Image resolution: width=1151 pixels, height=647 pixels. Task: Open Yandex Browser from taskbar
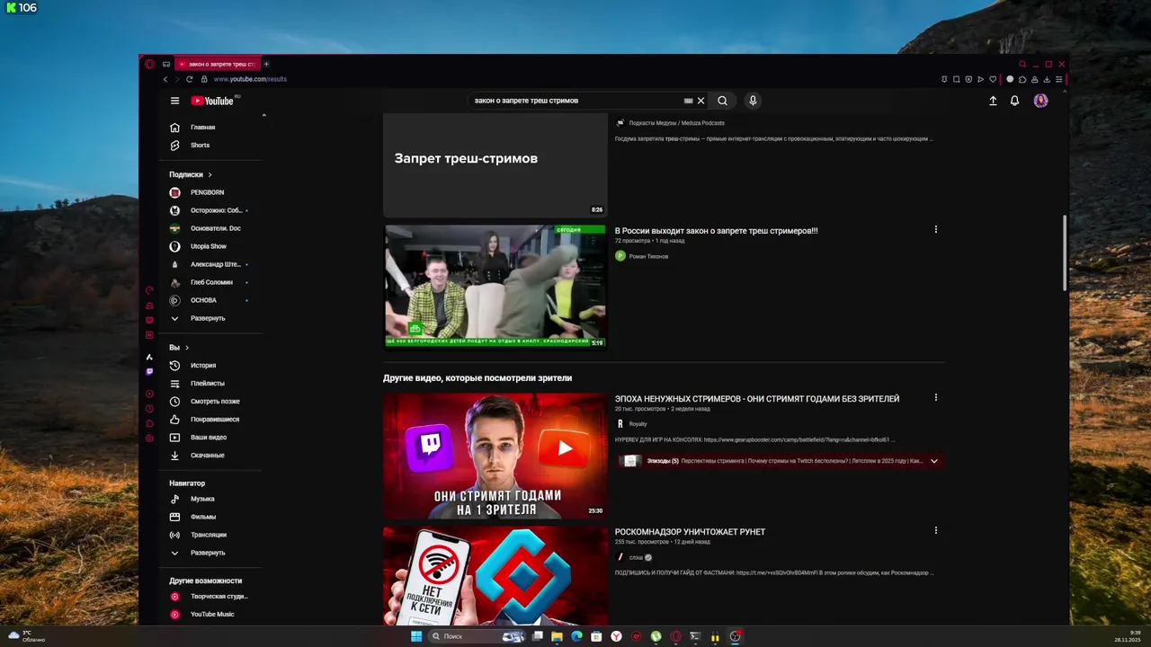coord(616,636)
